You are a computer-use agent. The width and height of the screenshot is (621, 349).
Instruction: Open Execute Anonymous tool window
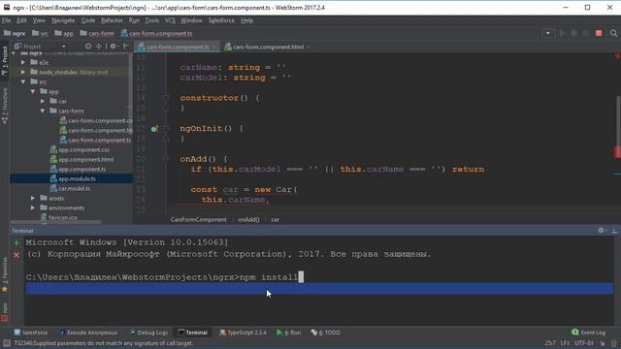(x=88, y=333)
